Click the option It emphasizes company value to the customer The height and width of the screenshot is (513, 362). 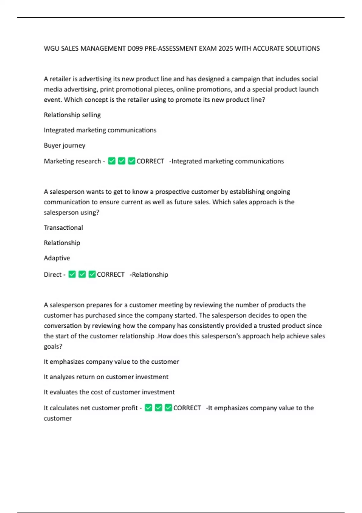tap(111, 362)
